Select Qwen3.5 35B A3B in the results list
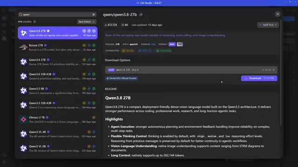Screen dimensions: 298x167 click(58, 105)
